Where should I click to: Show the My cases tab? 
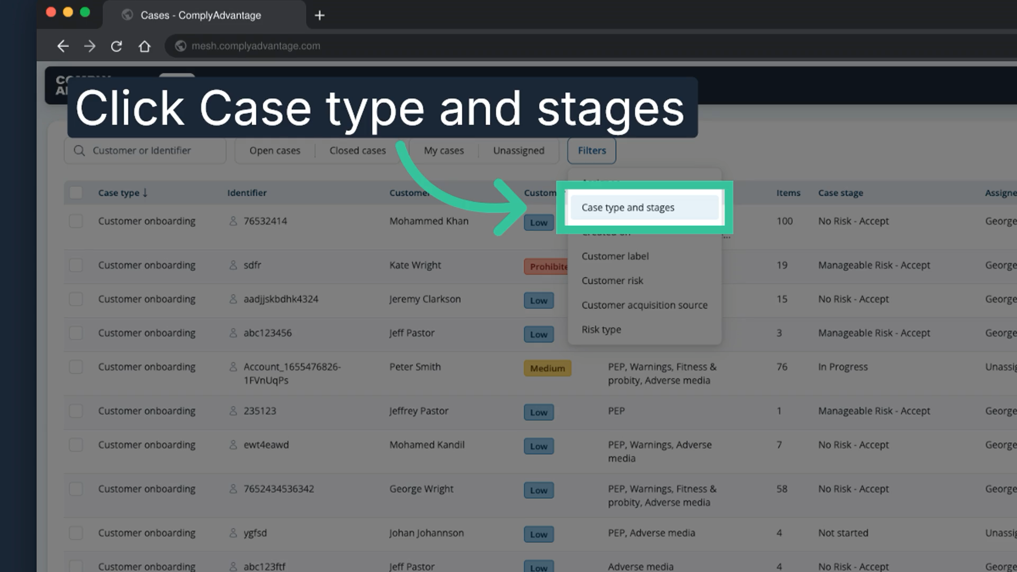[444, 150]
